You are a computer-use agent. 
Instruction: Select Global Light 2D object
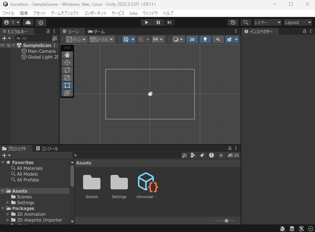click(x=40, y=57)
